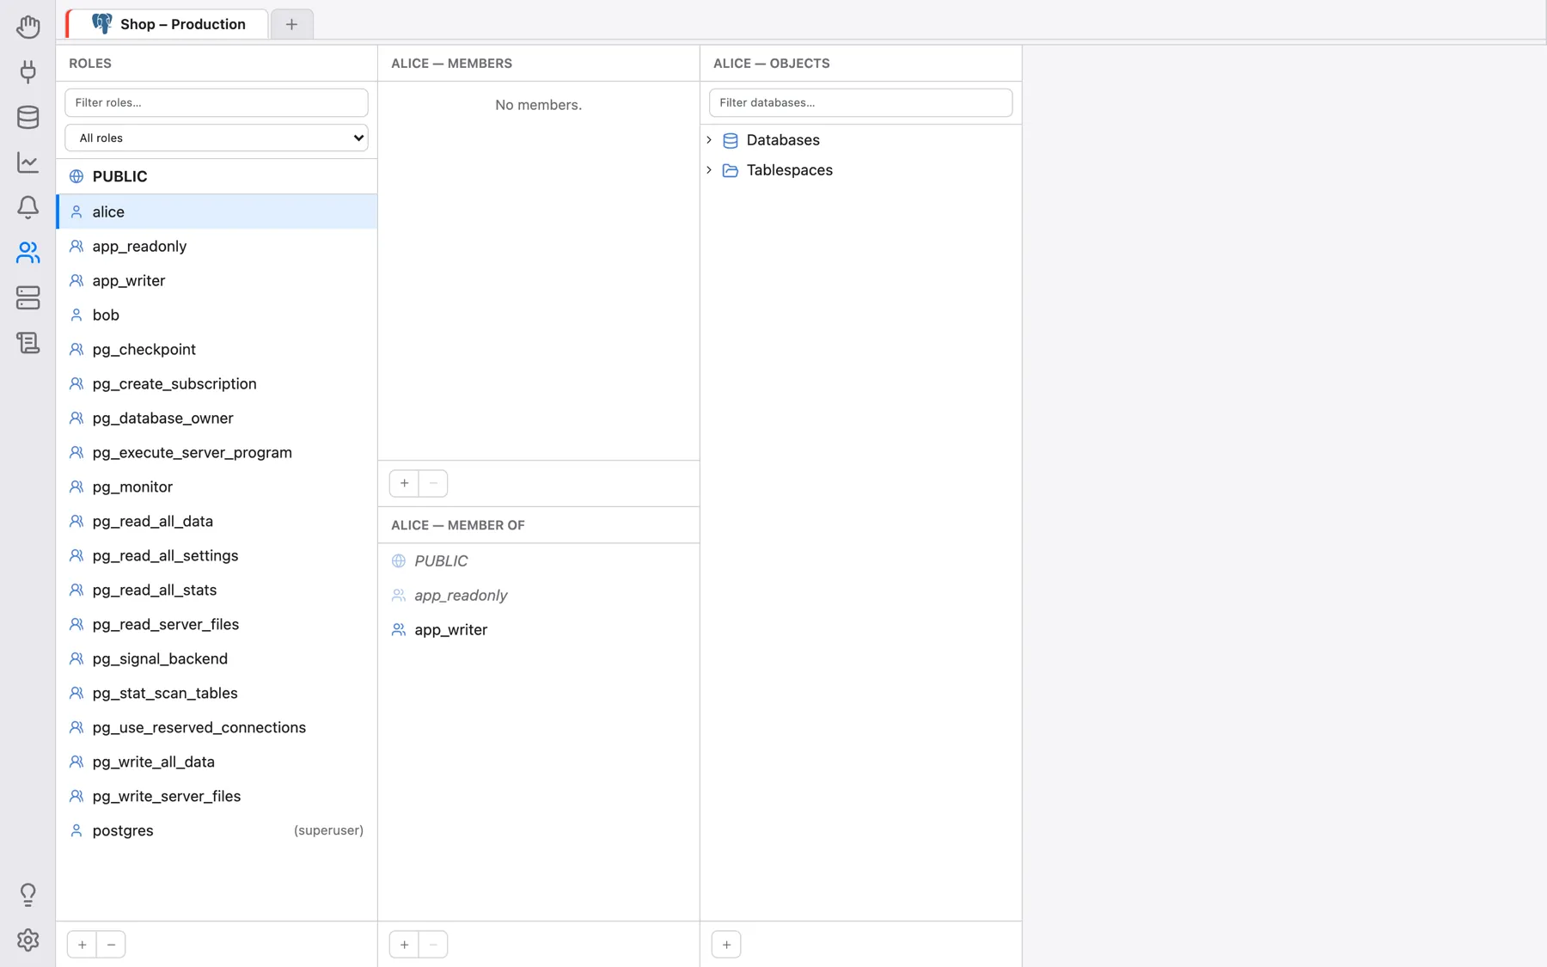Open the scroll log icon in sidebar

point(28,343)
